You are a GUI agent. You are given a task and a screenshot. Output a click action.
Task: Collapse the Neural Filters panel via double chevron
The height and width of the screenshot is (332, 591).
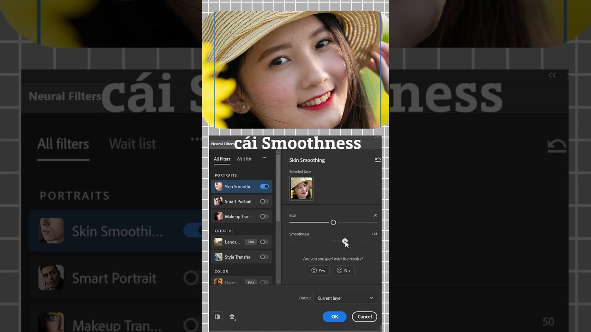(376, 137)
